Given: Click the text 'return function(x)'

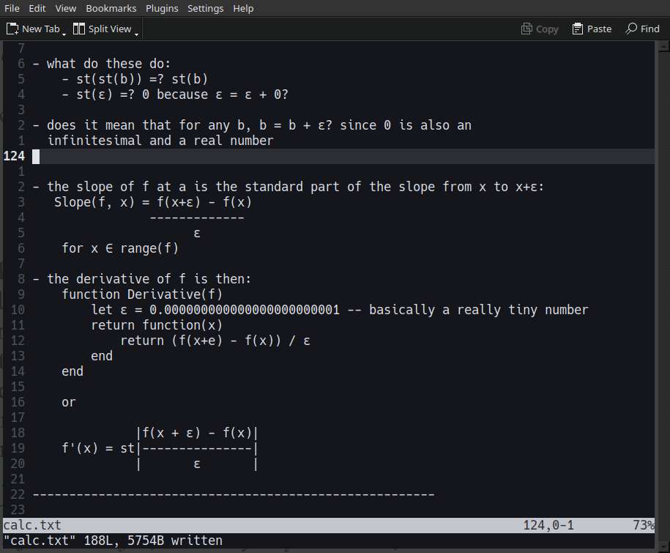Looking at the screenshot, I should pyautogui.click(x=157, y=325).
